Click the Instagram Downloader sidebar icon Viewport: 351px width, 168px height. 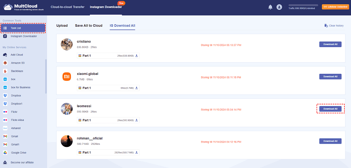point(5,36)
